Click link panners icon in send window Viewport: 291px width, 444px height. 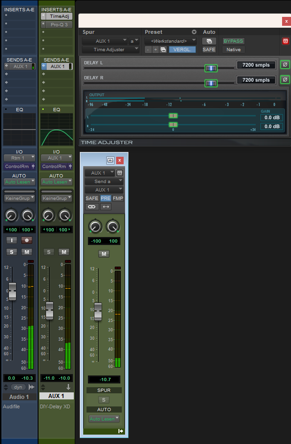pyautogui.click(x=92, y=207)
